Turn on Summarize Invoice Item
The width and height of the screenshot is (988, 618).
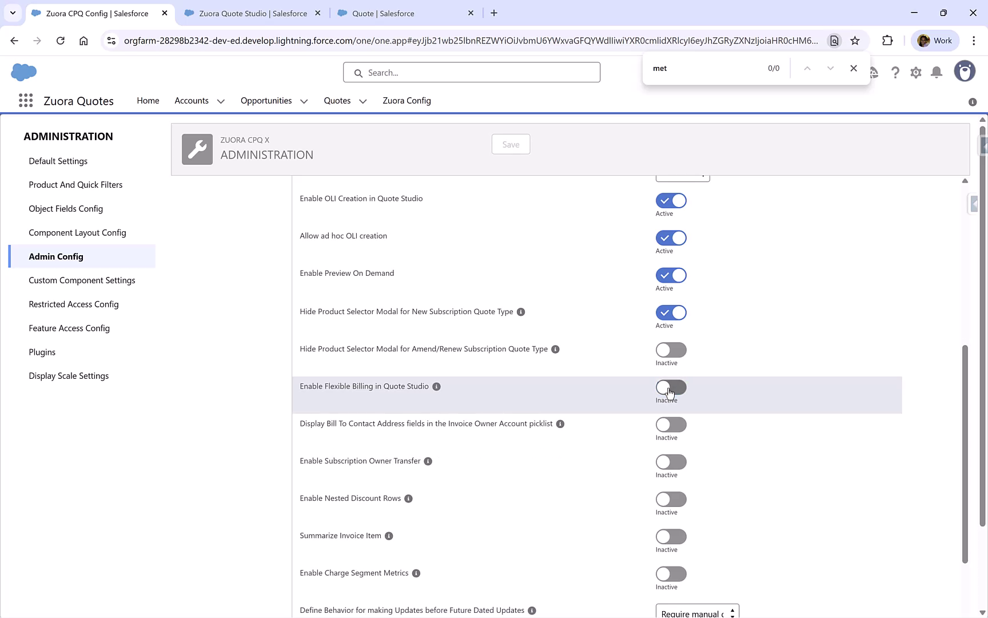point(671,537)
